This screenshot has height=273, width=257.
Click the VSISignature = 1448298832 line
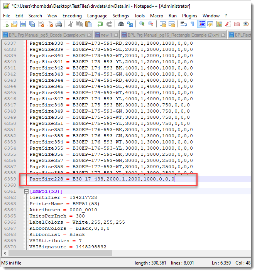click(x=68, y=247)
